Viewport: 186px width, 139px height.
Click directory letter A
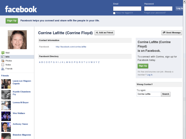[40, 62]
